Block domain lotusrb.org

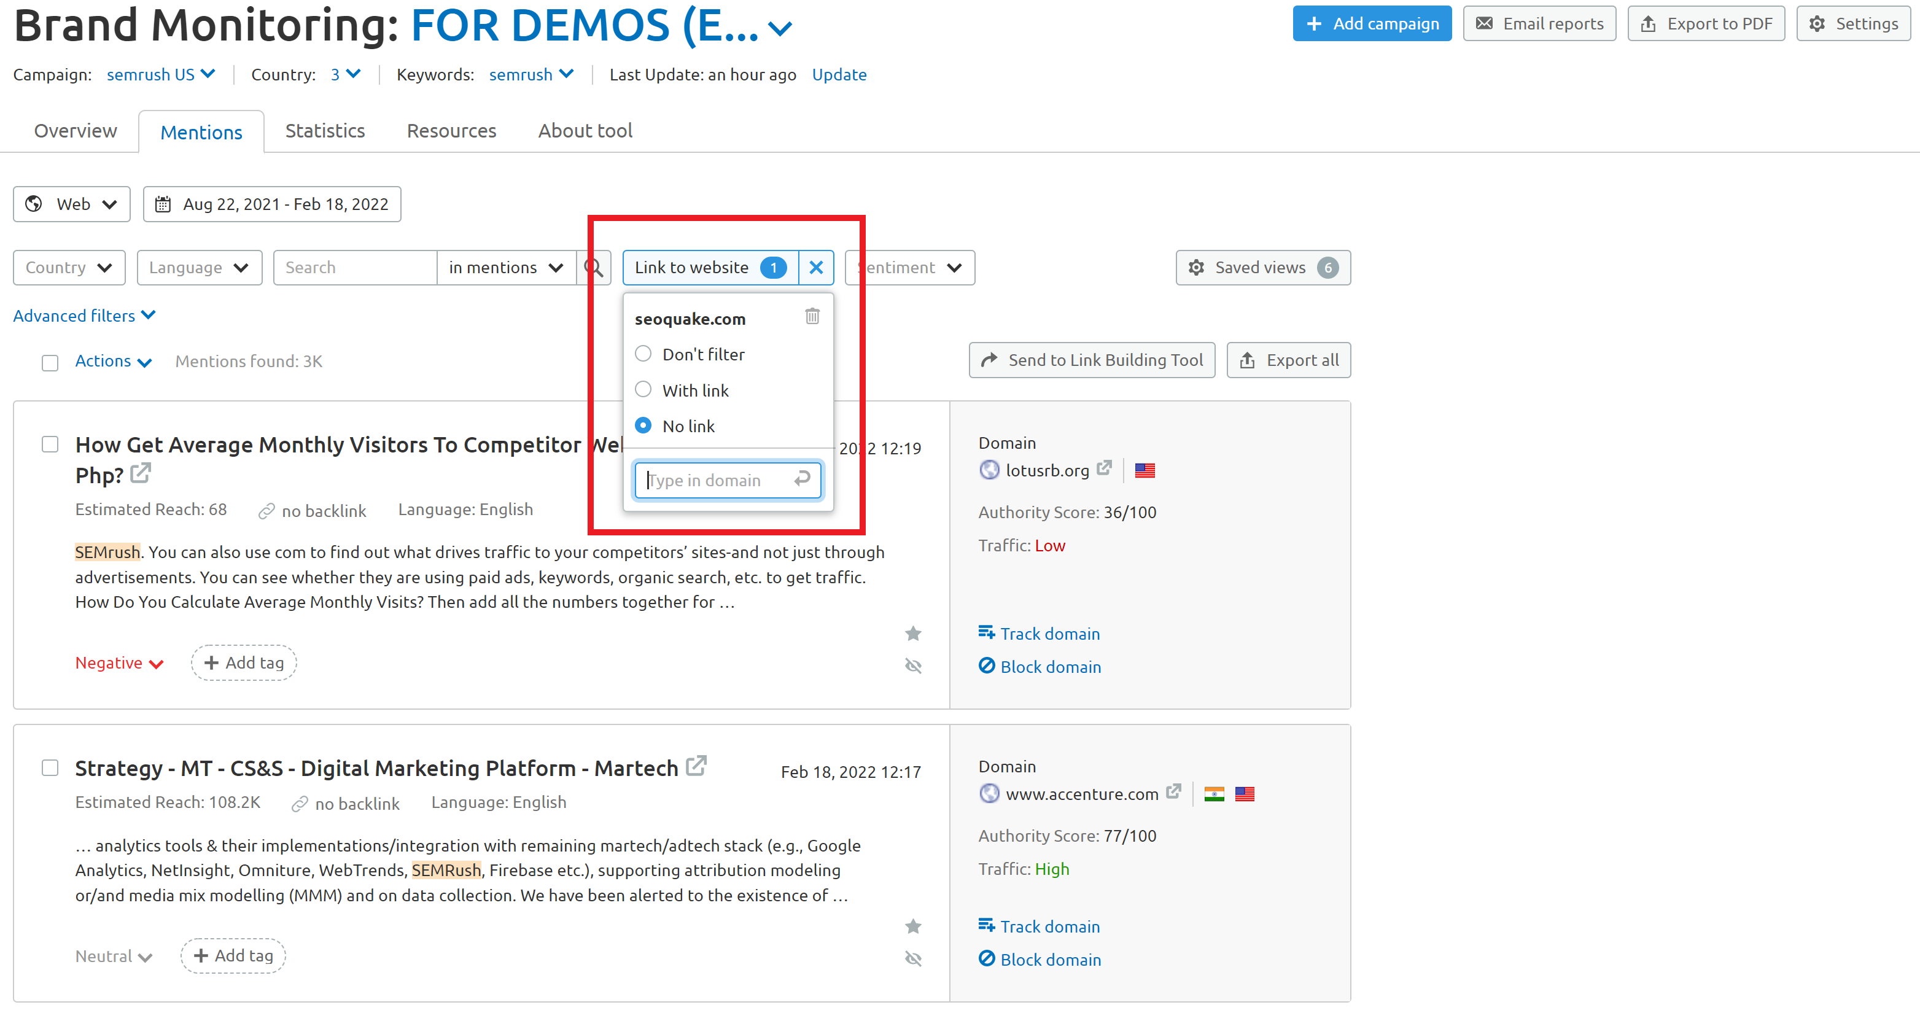click(x=1040, y=666)
